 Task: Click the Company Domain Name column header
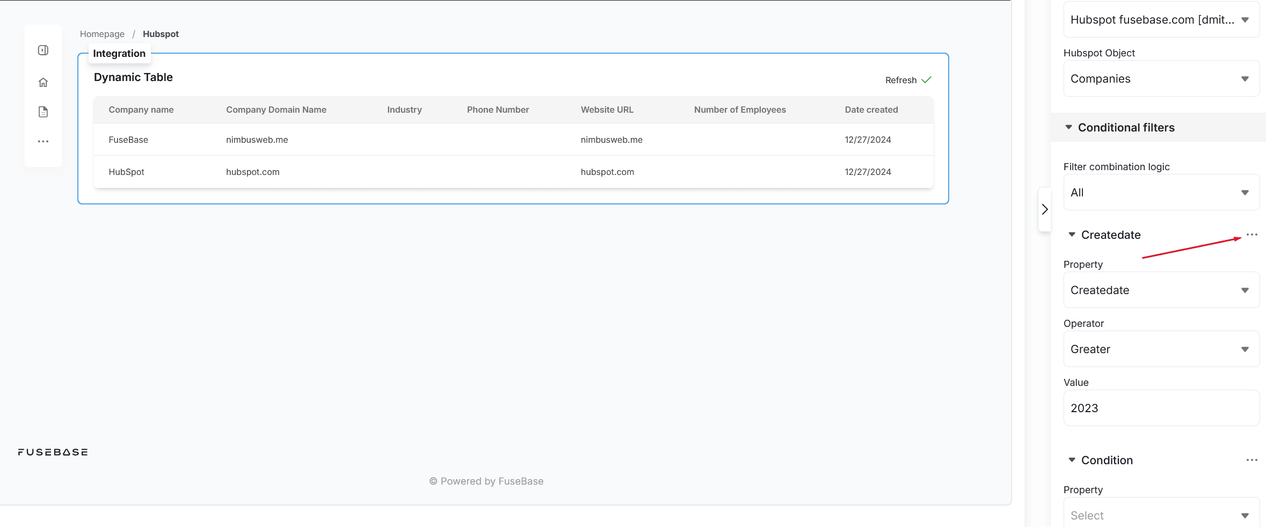276,109
